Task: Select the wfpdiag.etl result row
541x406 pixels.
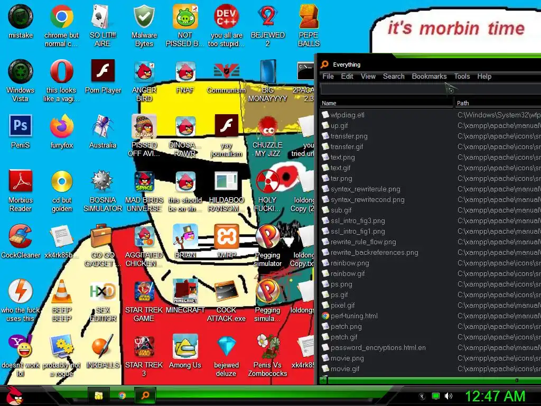Action: click(x=430, y=115)
